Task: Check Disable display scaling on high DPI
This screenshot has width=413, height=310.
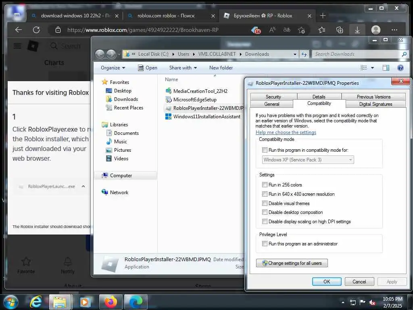Action: point(265,222)
